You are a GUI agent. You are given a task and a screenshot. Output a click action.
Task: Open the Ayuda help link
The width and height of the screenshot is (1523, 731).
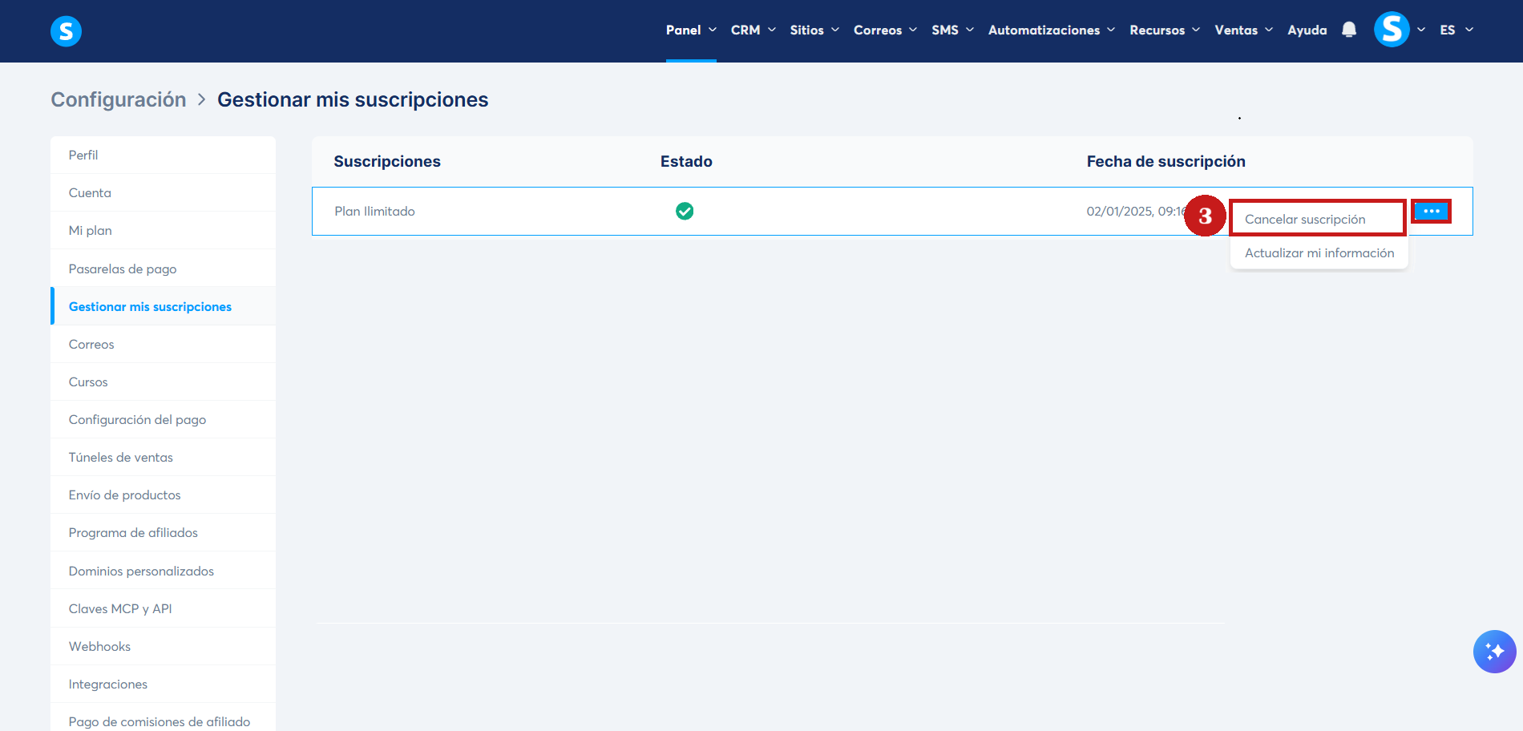pos(1307,30)
